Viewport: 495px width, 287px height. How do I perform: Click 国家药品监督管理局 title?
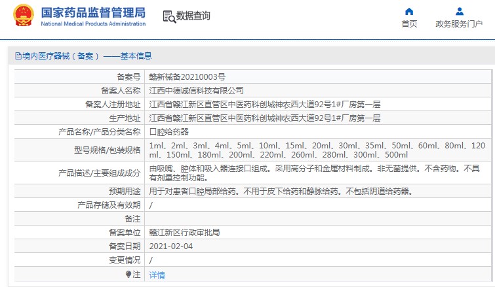click(x=93, y=12)
